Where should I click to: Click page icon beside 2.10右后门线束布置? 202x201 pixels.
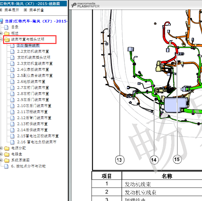click(12, 106)
